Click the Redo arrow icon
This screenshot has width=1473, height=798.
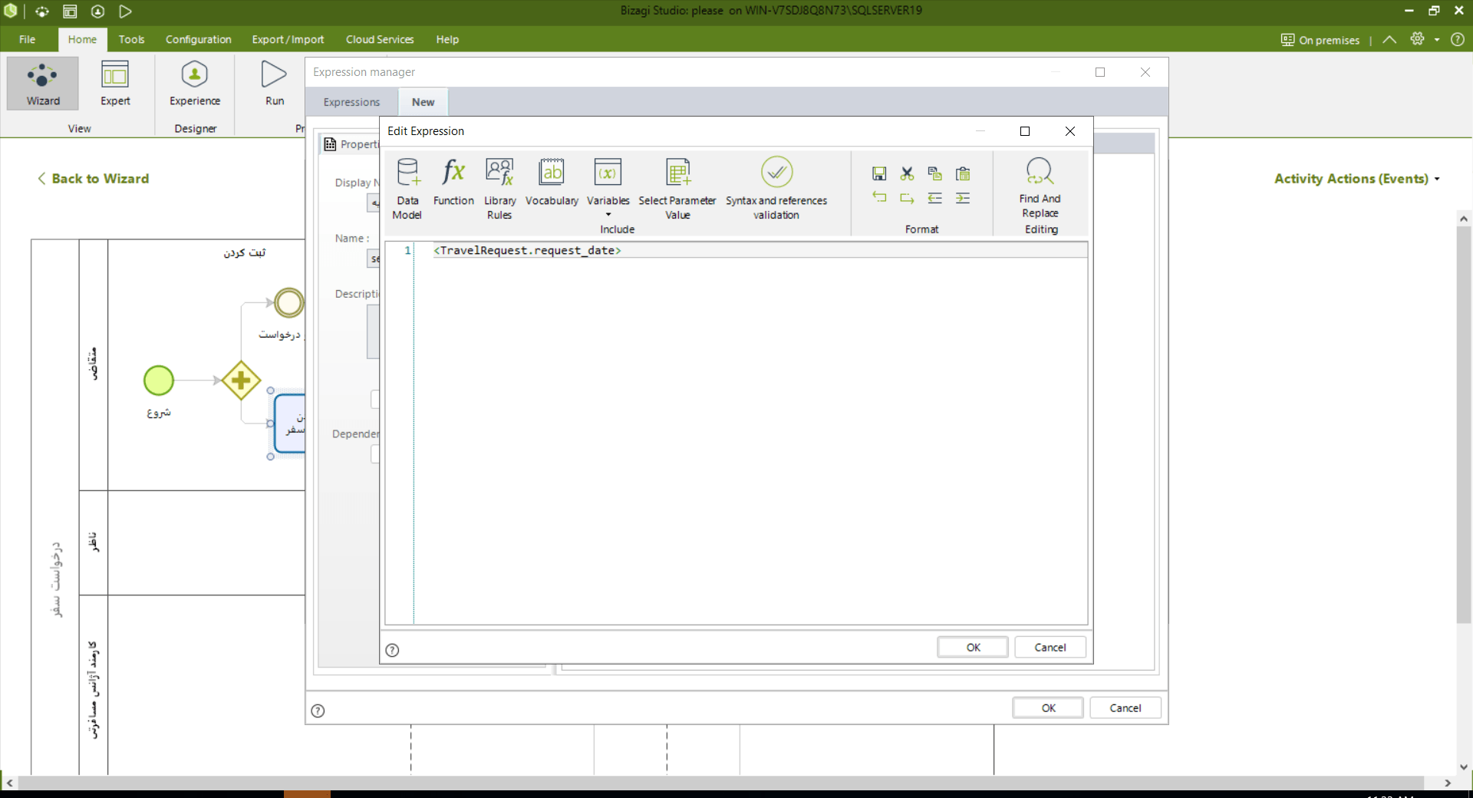click(x=907, y=198)
